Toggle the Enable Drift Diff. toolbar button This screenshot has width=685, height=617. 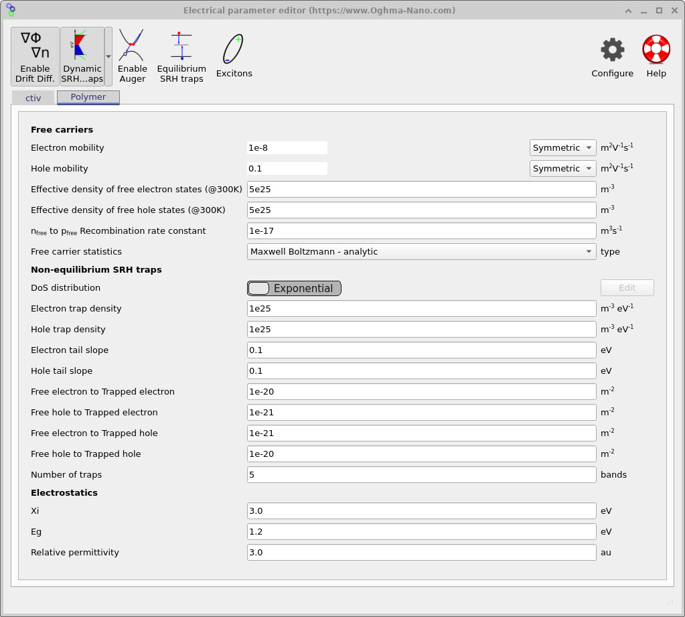pyautogui.click(x=34, y=56)
